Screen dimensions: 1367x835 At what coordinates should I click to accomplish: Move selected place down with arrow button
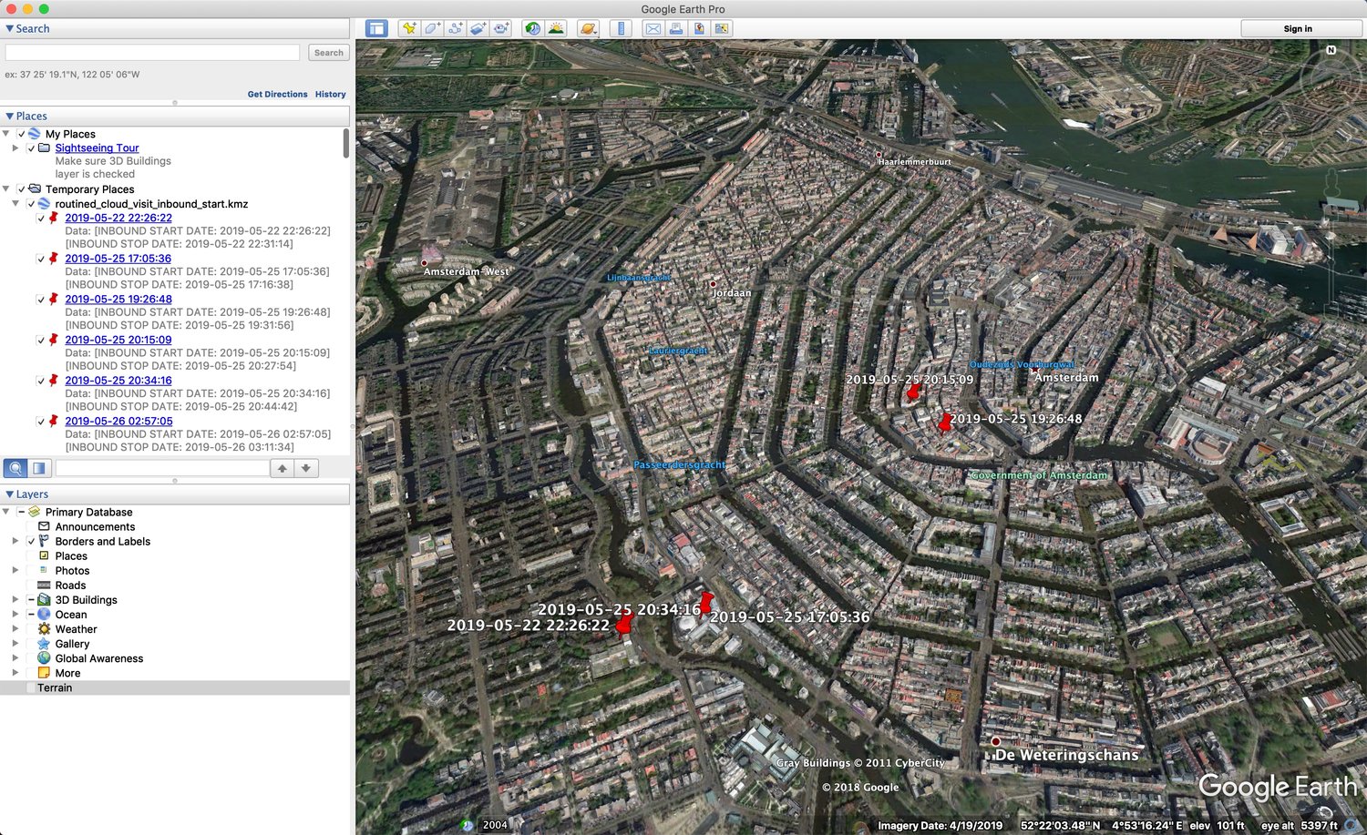306,468
